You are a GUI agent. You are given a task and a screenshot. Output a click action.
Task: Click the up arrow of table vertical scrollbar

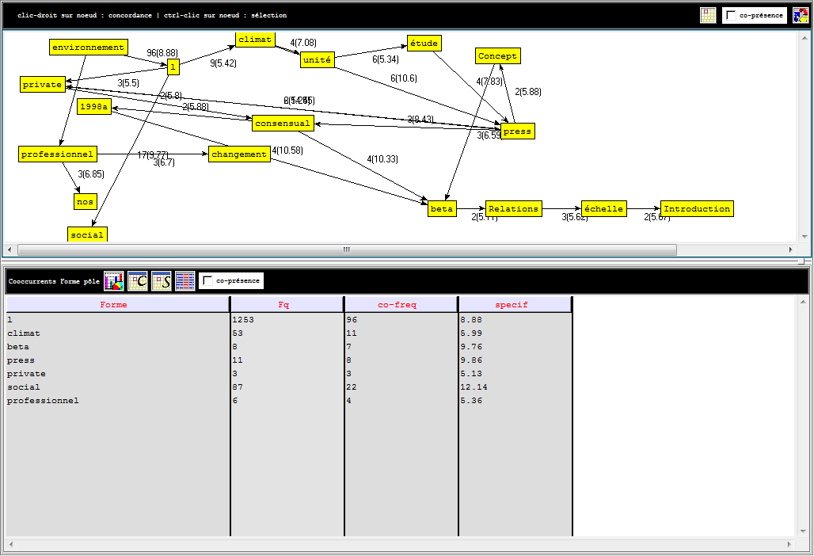[x=803, y=302]
